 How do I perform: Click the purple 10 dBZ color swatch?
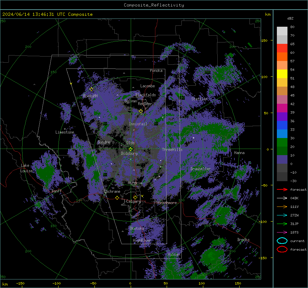(282, 160)
